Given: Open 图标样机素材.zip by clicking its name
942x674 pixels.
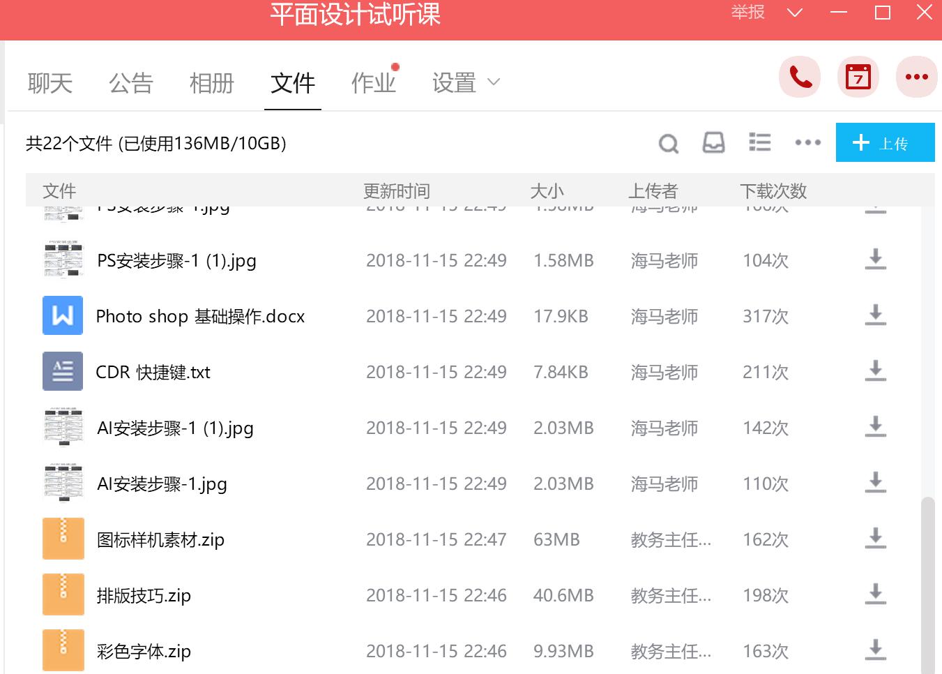Looking at the screenshot, I should [160, 539].
